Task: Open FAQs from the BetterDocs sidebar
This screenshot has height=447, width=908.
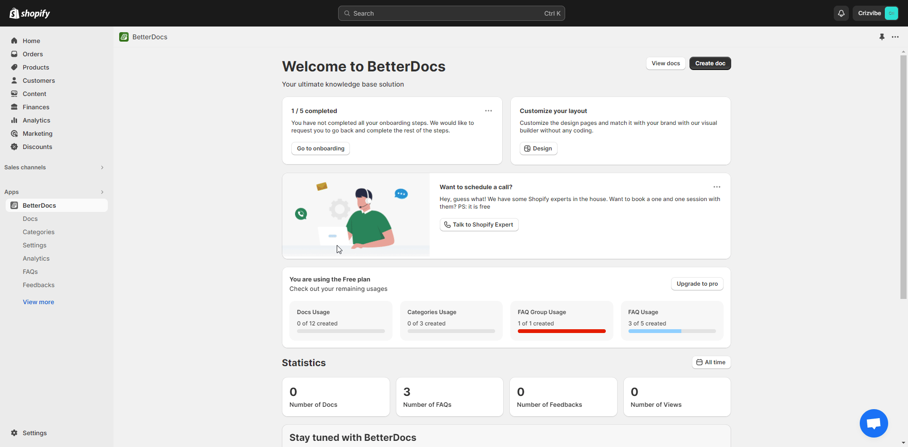Action: (30, 272)
